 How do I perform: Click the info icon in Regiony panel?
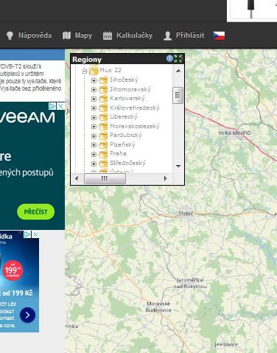point(169,58)
